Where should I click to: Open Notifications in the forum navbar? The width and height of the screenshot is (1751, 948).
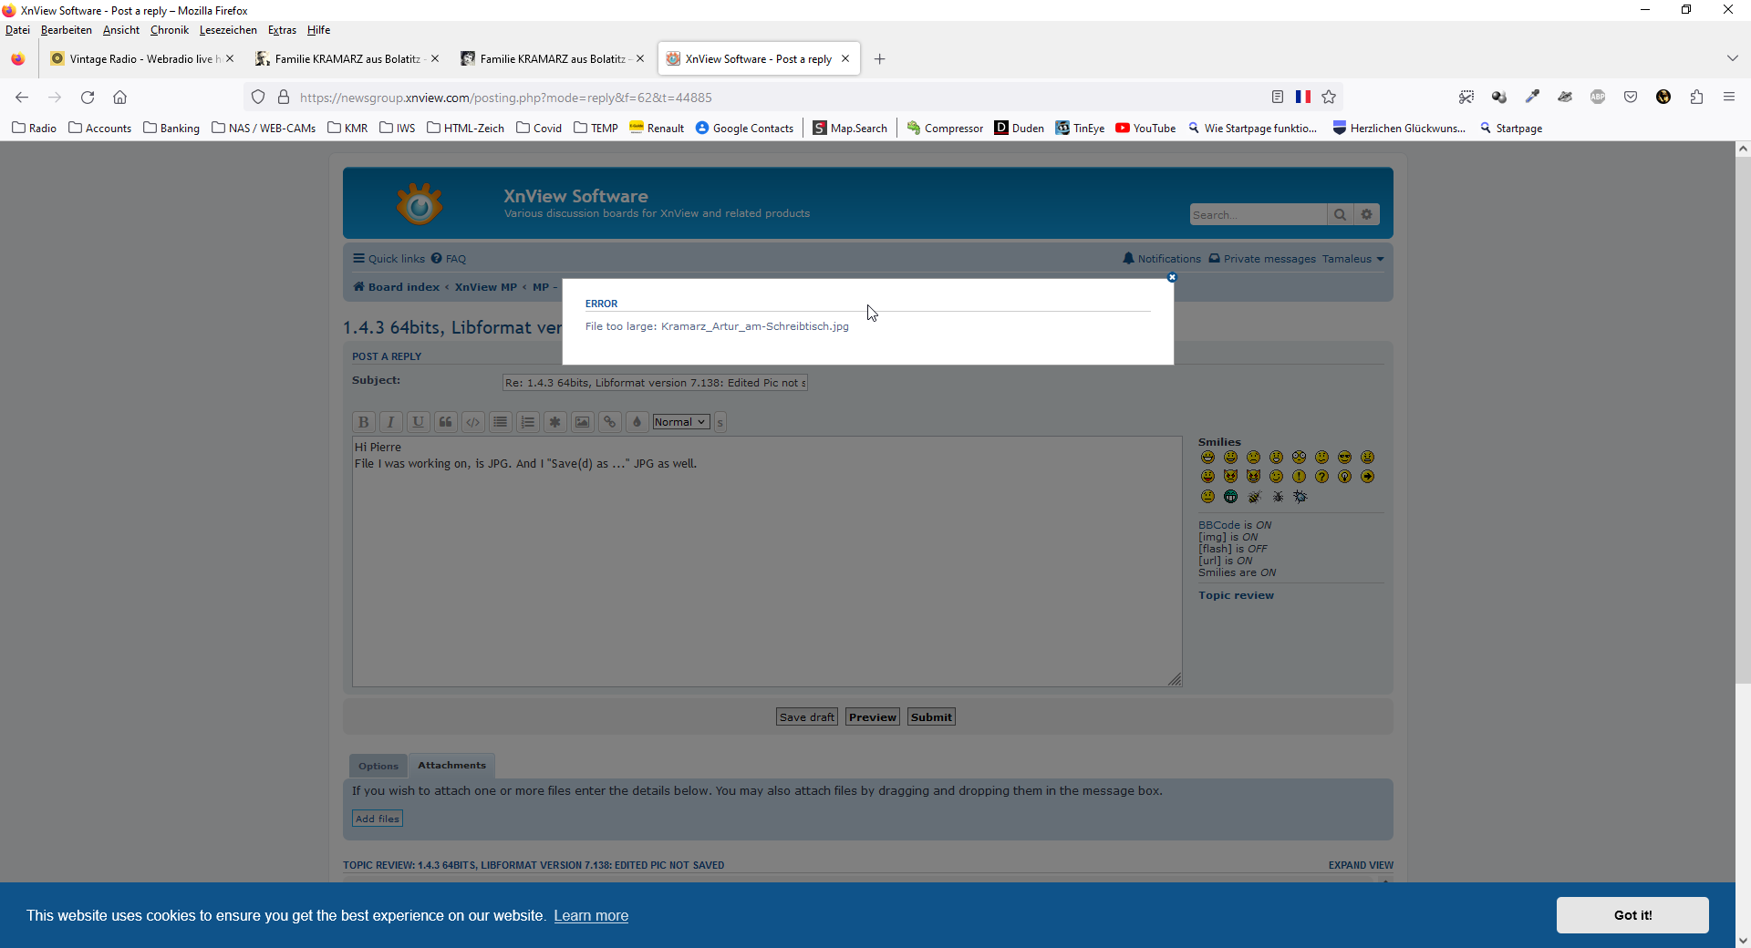click(x=1162, y=259)
